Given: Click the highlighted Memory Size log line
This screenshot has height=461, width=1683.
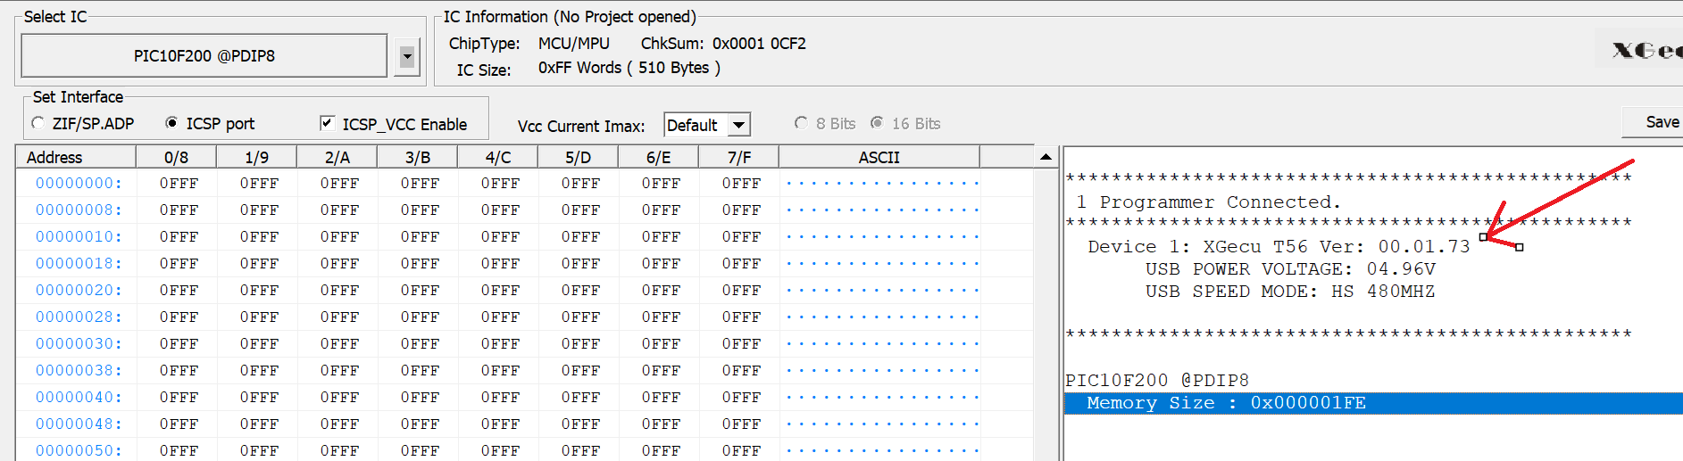Looking at the screenshot, I should point(1226,403).
